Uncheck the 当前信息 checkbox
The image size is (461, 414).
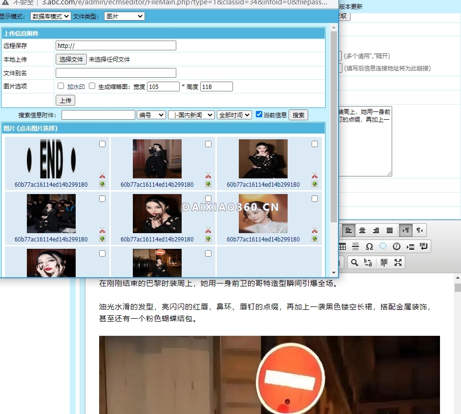pos(259,114)
